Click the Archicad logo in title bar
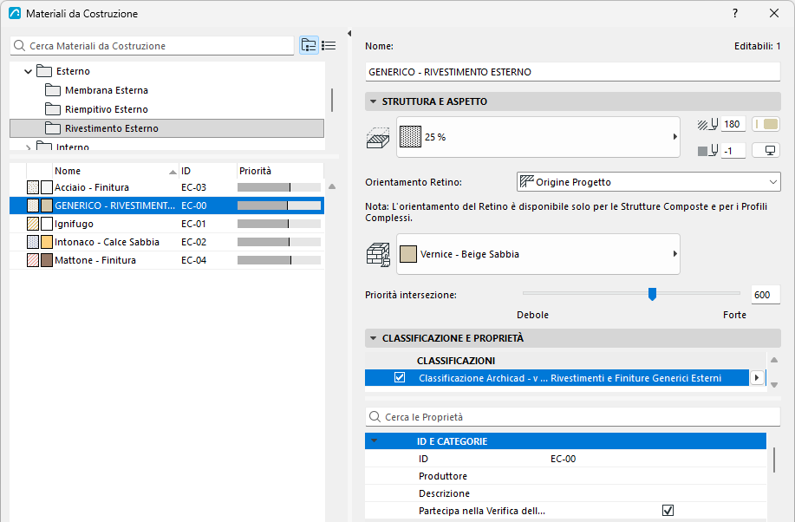 (x=15, y=13)
